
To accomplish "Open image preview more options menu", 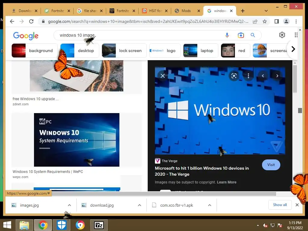I will click(x=248, y=76).
